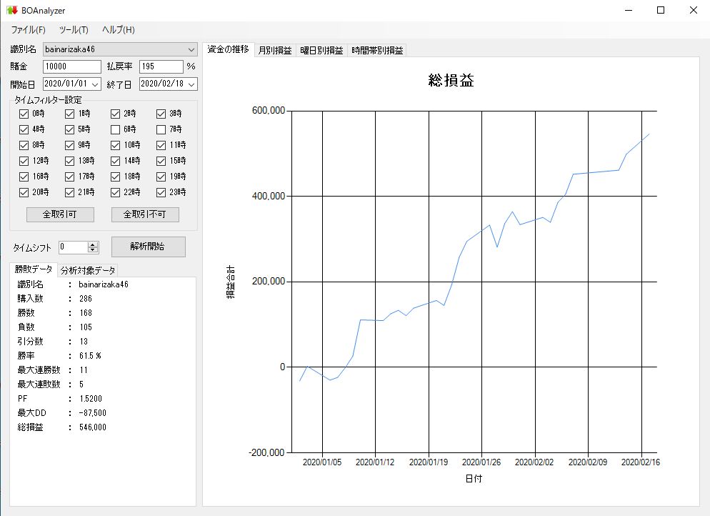710x516 pixels.
Task: Expand the 識別名 dropdown bainarizaka46
Action: pyautogui.click(x=191, y=49)
